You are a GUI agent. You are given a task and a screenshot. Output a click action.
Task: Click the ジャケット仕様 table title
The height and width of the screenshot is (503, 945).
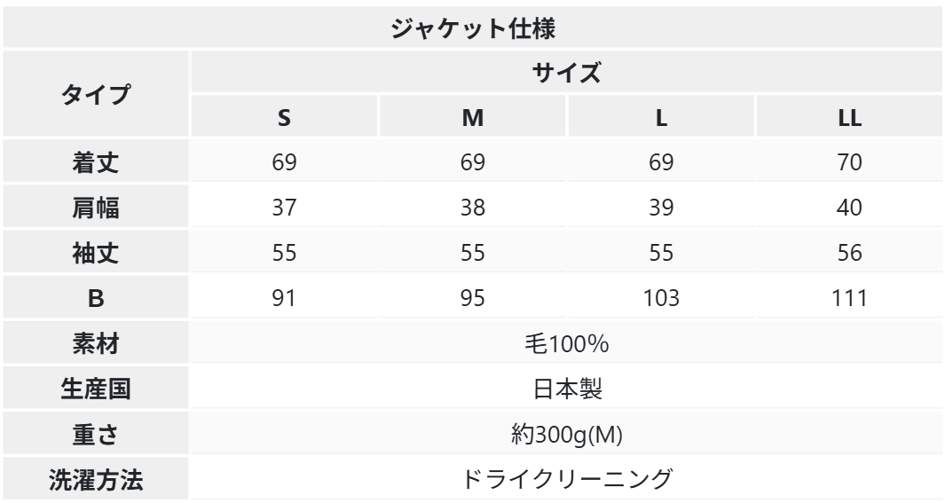click(473, 28)
